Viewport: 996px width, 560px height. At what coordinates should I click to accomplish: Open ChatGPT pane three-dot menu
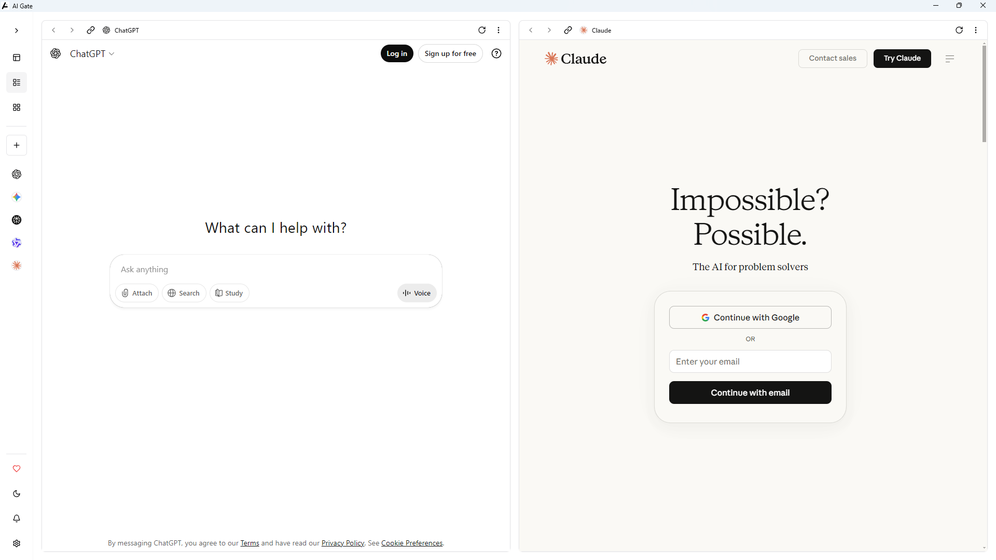499,30
